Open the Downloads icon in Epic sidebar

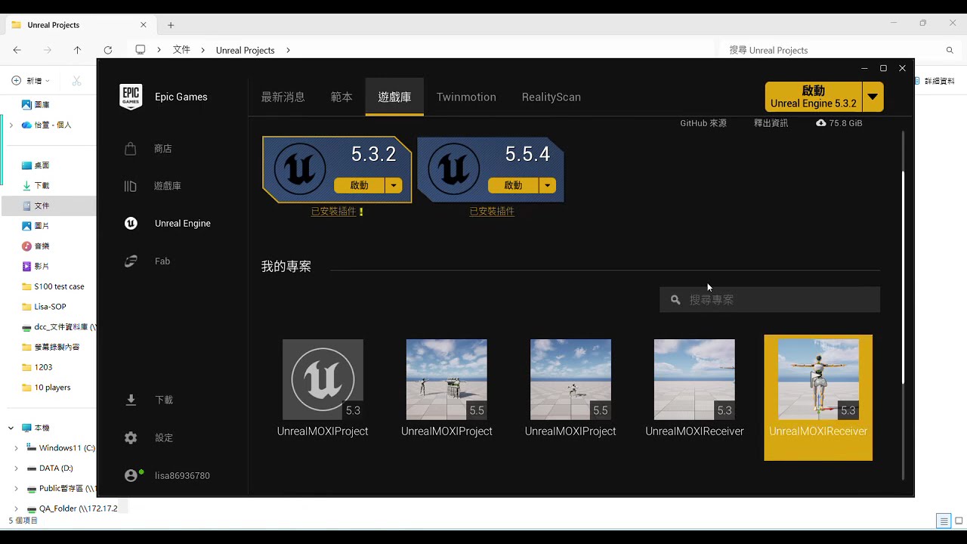(131, 400)
